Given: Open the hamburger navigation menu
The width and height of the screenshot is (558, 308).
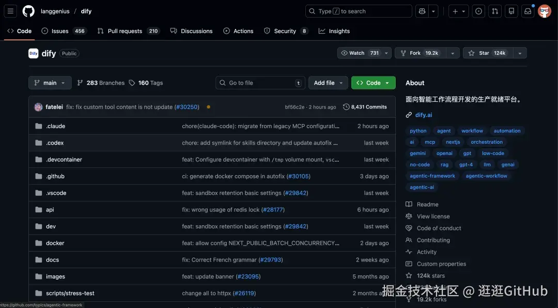Looking at the screenshot, I should pos(11,11).
